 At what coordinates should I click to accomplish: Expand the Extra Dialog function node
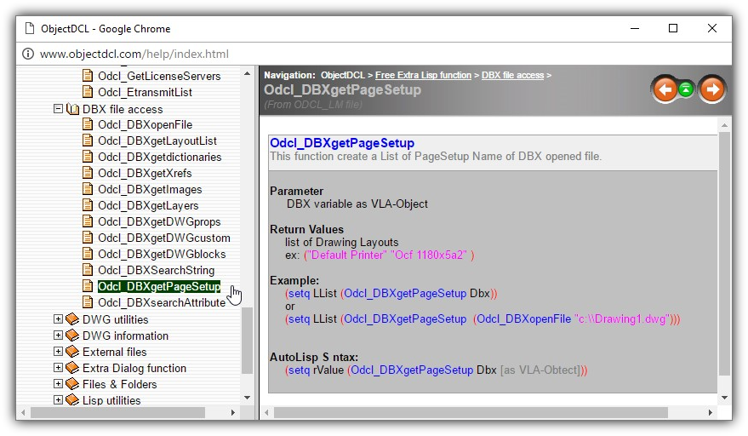tap(58, 368)
